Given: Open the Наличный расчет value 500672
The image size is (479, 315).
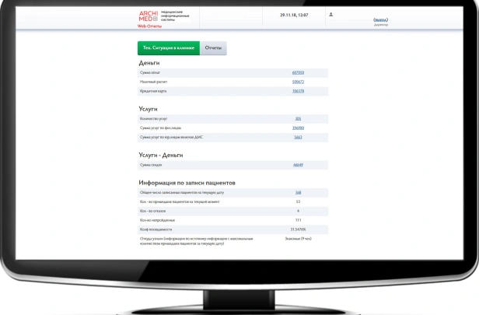Looking at the screenshot, I should pyautogui.click(x=298, y=82).
